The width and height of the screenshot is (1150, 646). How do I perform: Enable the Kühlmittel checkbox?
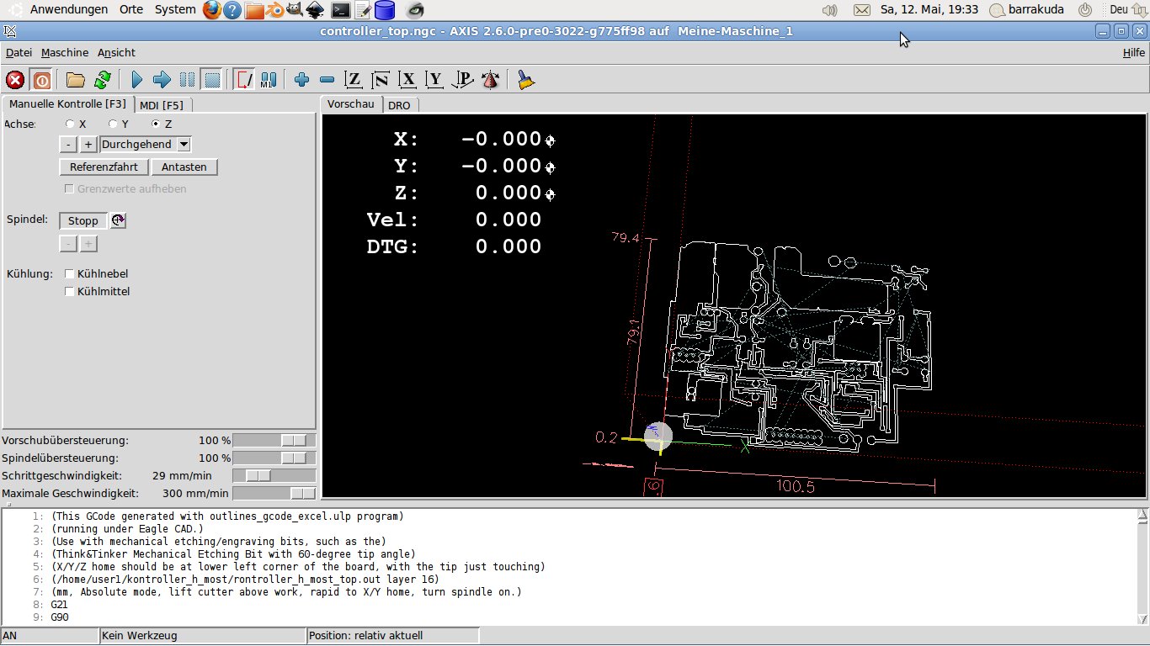70,291
